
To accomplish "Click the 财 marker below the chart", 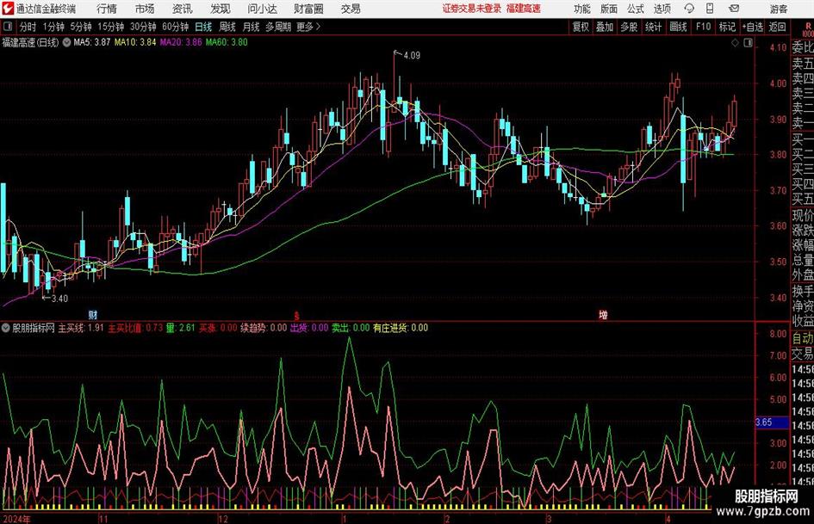I will point(92,314).
